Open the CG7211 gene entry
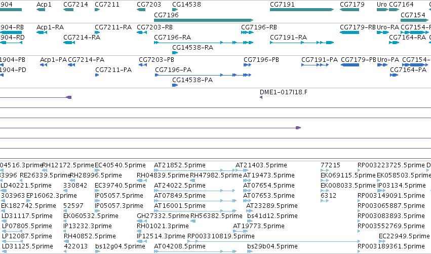Image resolution: width=431 pixels, height=254 pixels. [107, 5]
